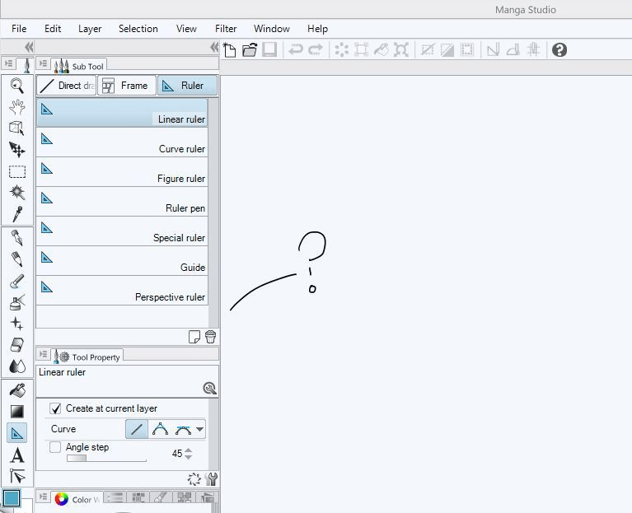Open the Sub Tool panel menu
Viewport: 632px width, 513px height.
click(x=43, y=63)
